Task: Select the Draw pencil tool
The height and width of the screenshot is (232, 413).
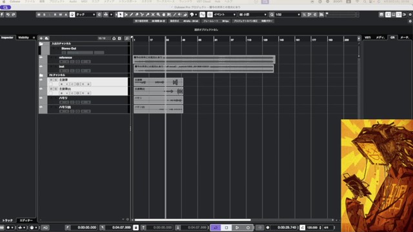Action: pyautogui.click(x=131, y=14)
